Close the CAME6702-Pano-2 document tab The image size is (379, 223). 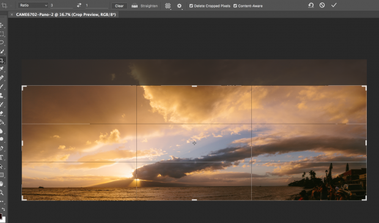[12, 15]
